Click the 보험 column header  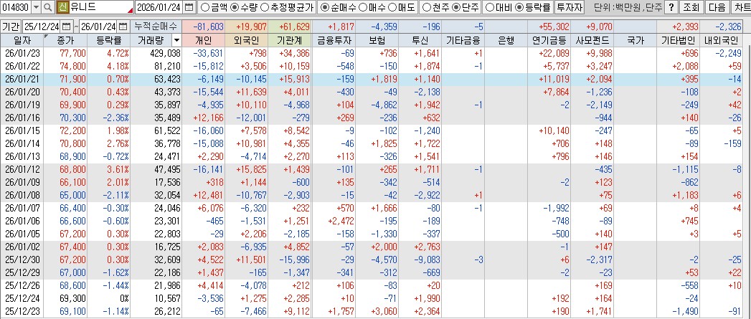click(x=377, y=41)
